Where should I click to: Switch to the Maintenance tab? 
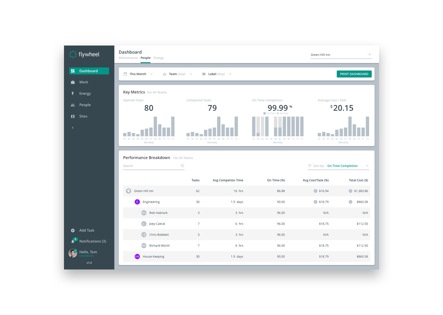(x=128, y=58)
